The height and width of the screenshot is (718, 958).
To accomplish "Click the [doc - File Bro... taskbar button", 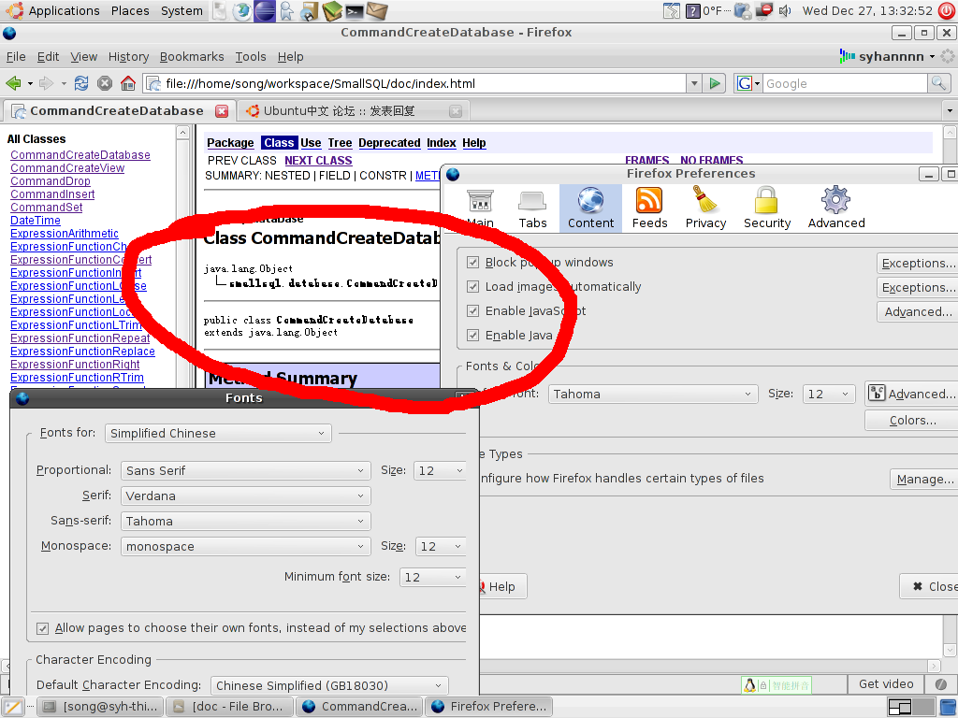I will click(x=230, y=707).
